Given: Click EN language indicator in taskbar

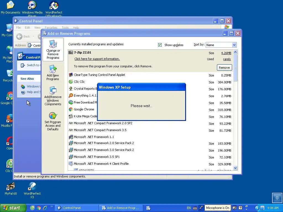Looking at the screenshot, I should click(188, 208).
